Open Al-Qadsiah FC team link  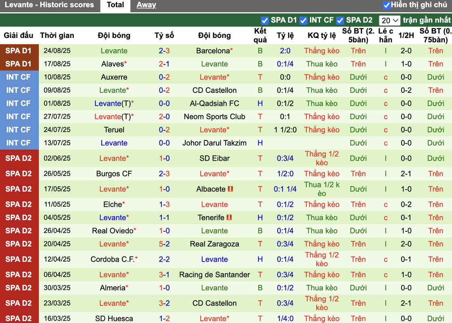pos(214,103)
